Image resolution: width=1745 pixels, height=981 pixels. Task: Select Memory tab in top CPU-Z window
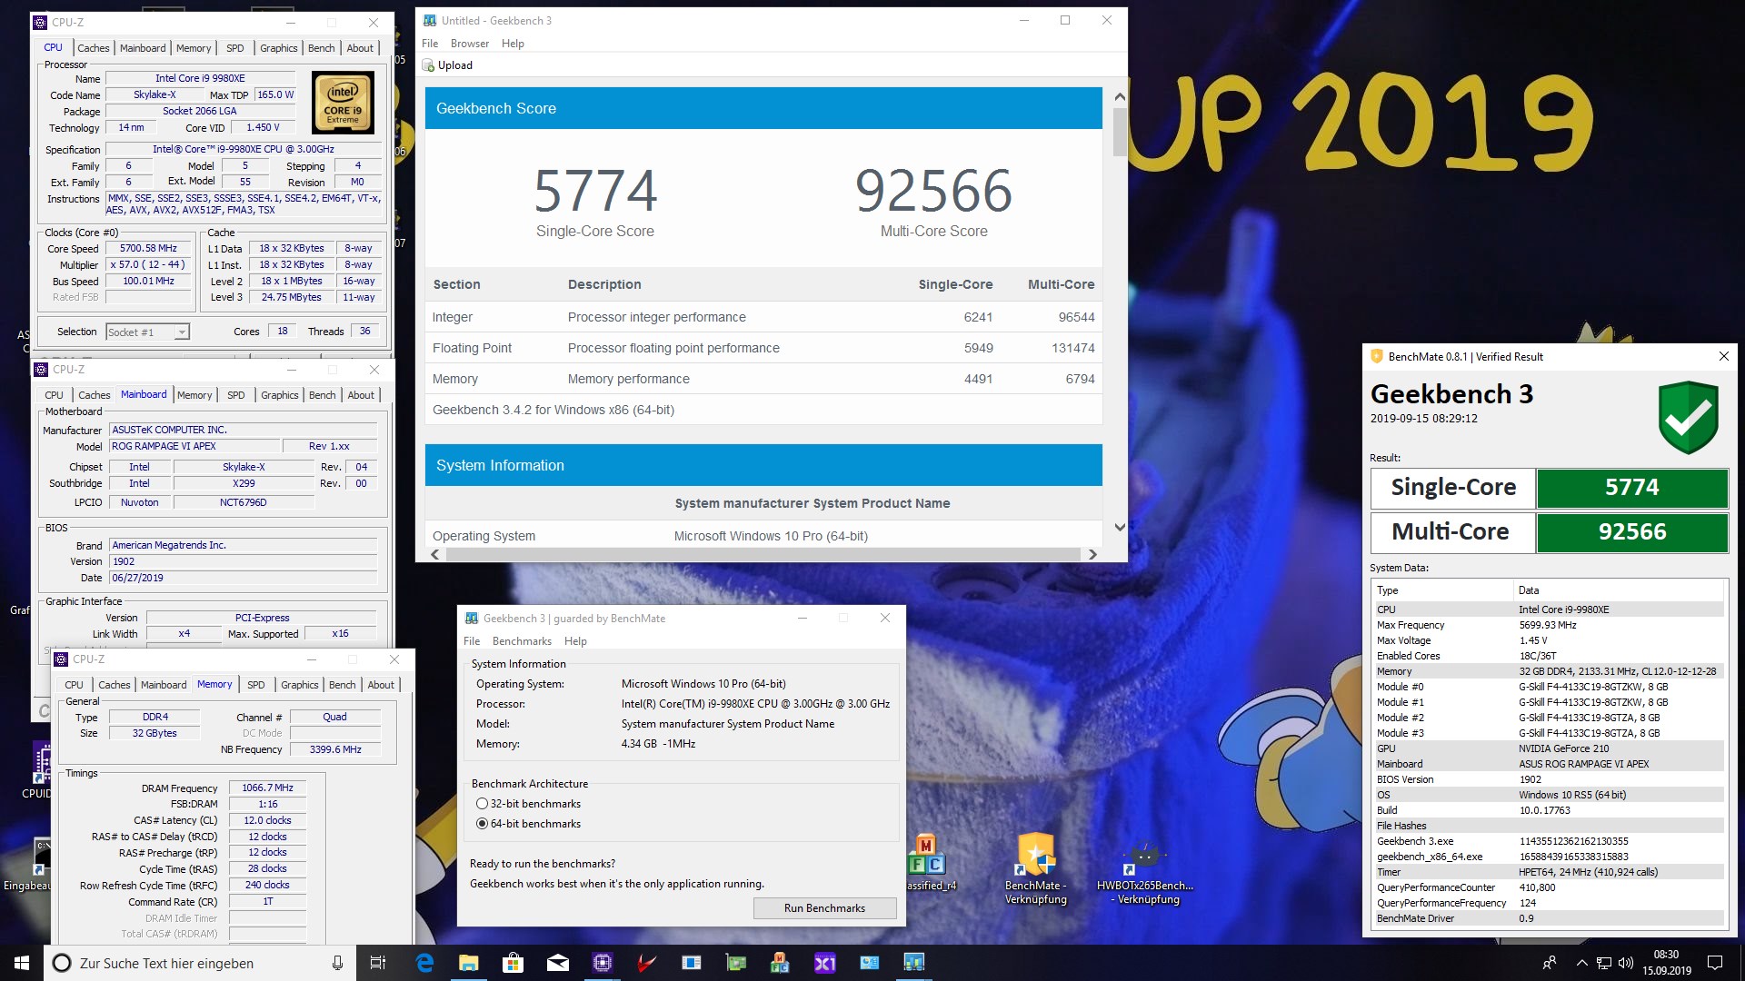pyautogui.click(x=194, y=48)
